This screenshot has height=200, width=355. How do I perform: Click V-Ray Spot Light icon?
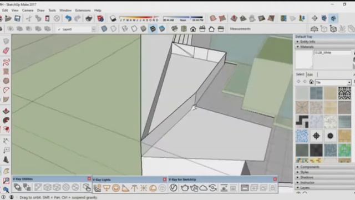pyautogui.click(x=125, y=188)
